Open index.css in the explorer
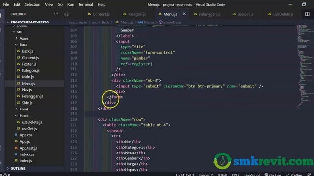This screenshot has height=176, width=314. tap(27, 154)
